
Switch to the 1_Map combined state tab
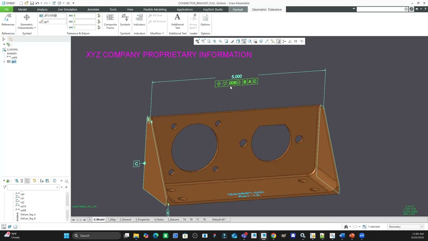[112, 220]
